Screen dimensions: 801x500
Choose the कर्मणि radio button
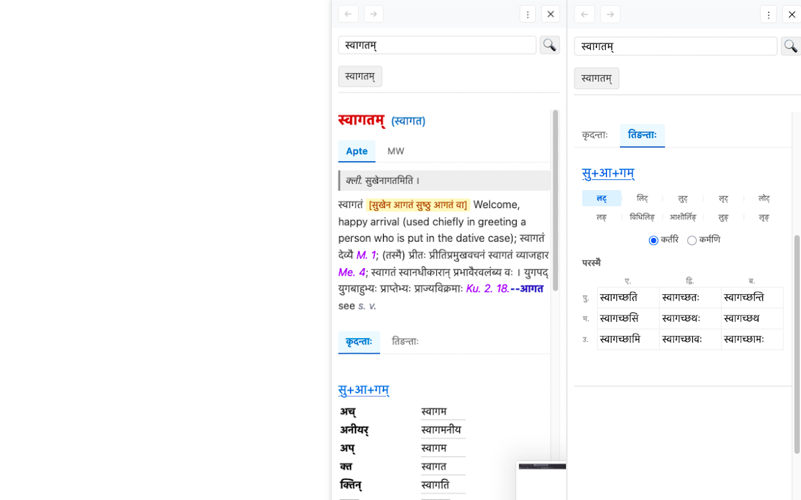pos(691,241)
